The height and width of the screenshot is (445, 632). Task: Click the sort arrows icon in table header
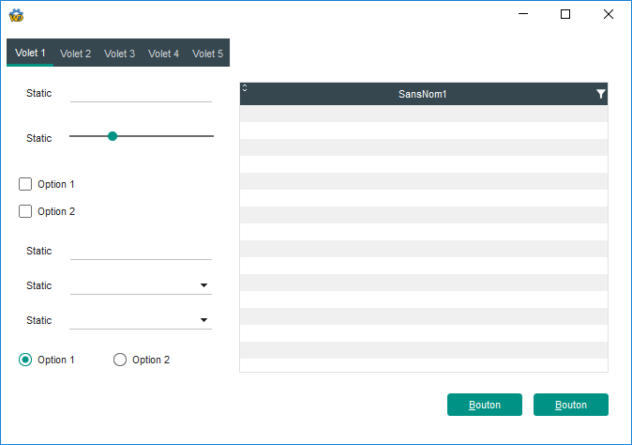click(245, 88)
